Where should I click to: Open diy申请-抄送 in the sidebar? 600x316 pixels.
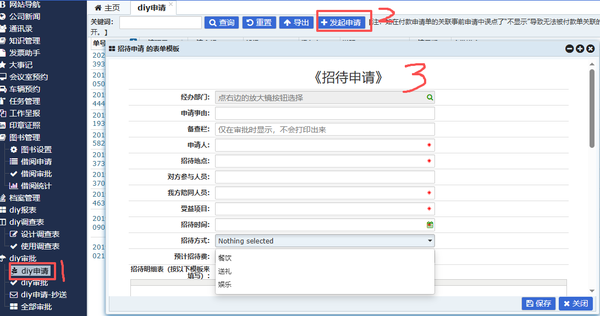(44, 295)
